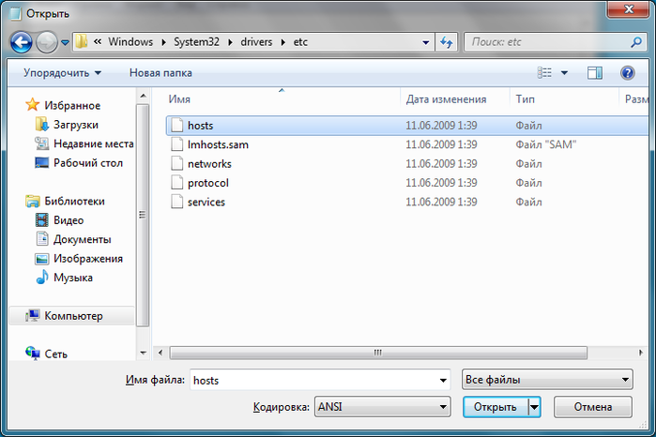
Task: Expand the Кодировка ANSI dropdown
Action: 382,406
